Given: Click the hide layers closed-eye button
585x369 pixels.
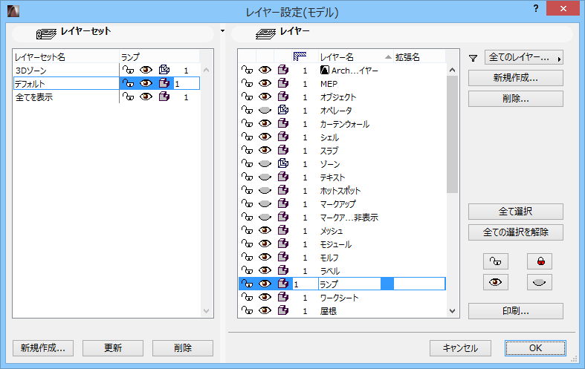Looking at the screenshot, I should [x=540, y=282].
